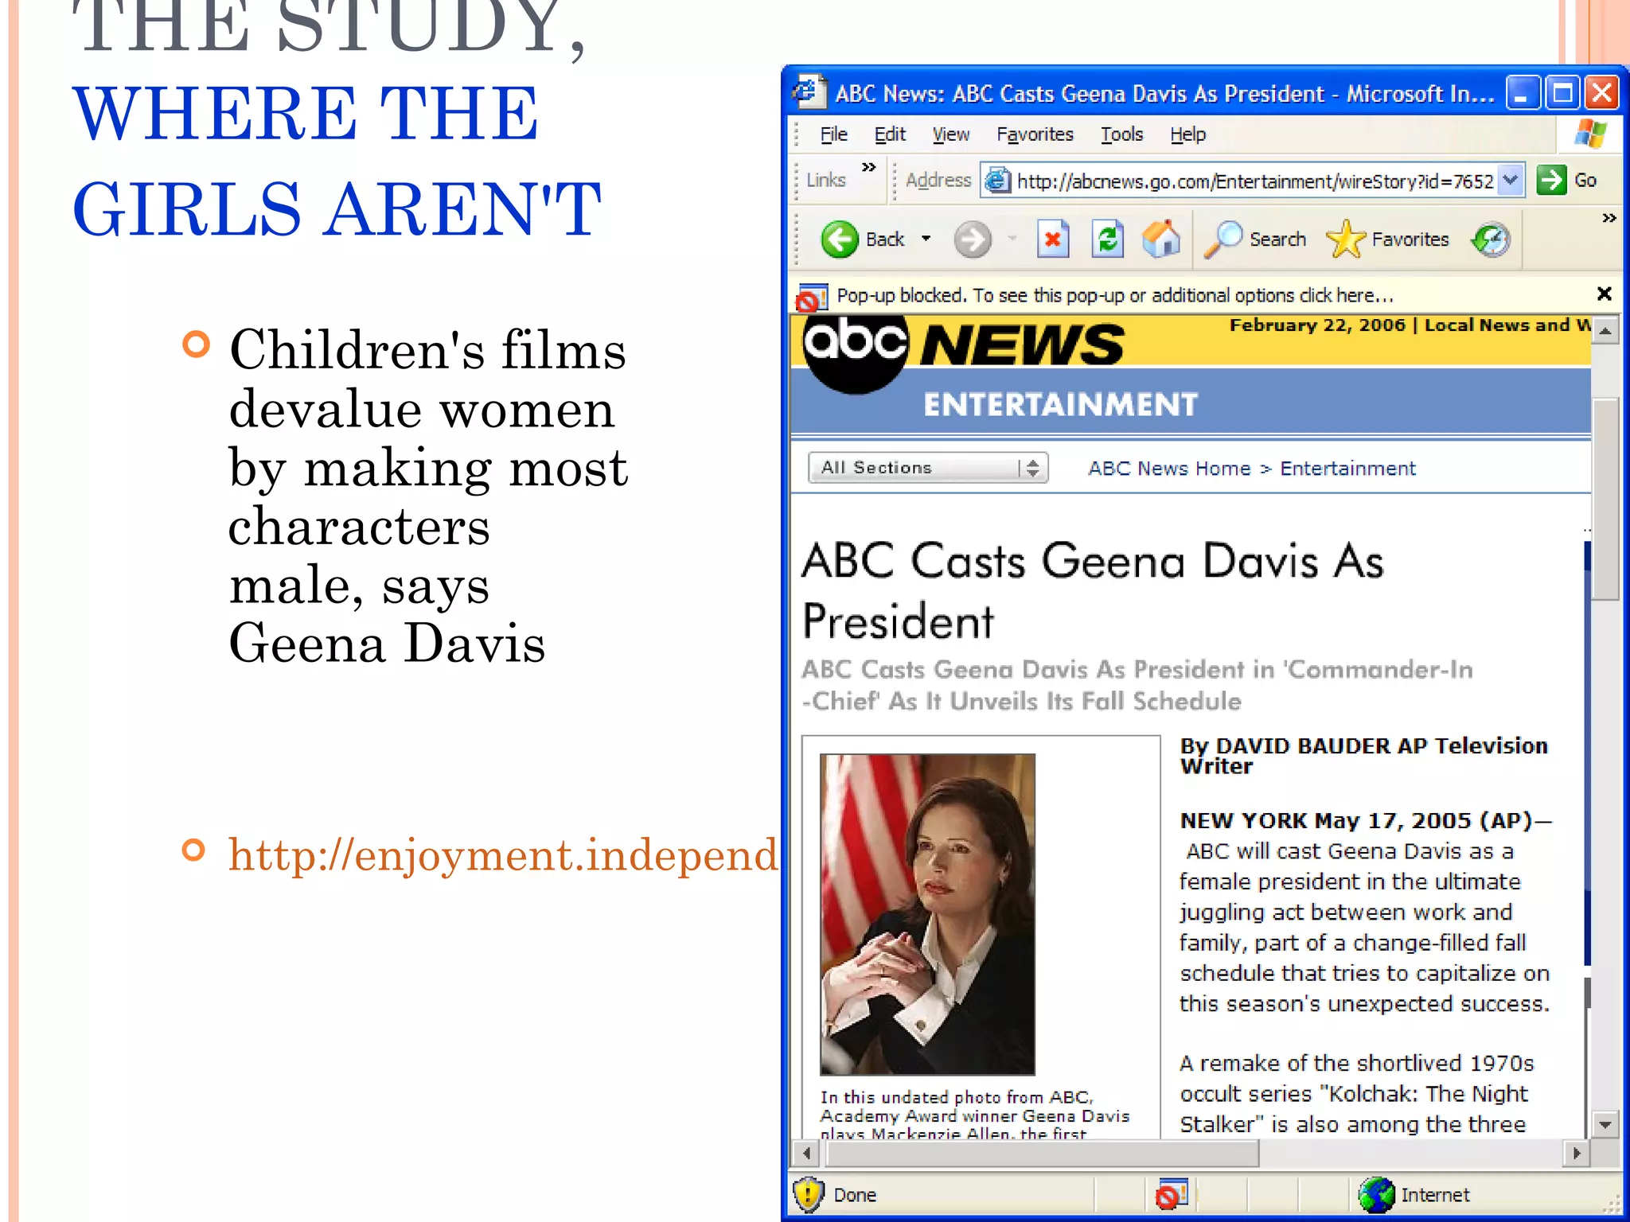Click the security shield icon in the status bar
Image resolution: width=1630 pixels, height=1222 pixels.
point(809,1194)
